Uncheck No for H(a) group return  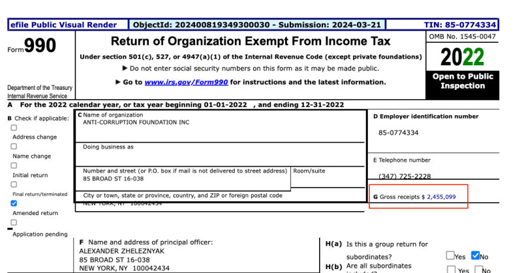[x=475, y=255]
